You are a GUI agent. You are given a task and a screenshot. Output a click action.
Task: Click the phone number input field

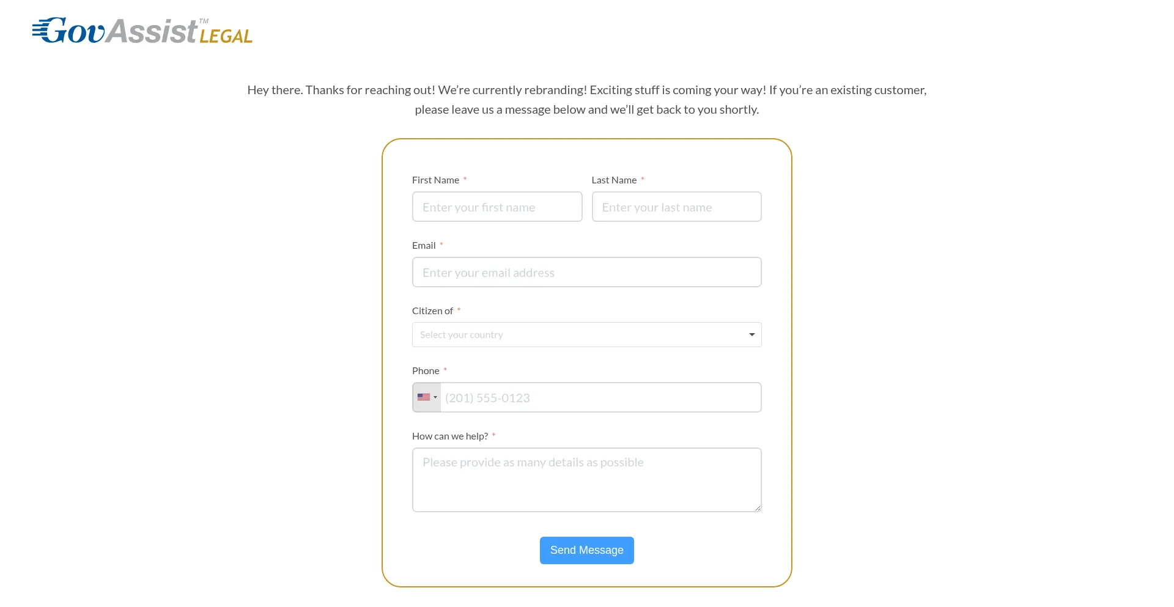click(x=599, y=398)
